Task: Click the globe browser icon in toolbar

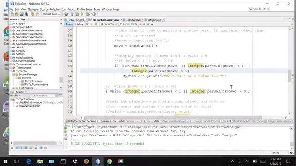Action: coord(66,14)
